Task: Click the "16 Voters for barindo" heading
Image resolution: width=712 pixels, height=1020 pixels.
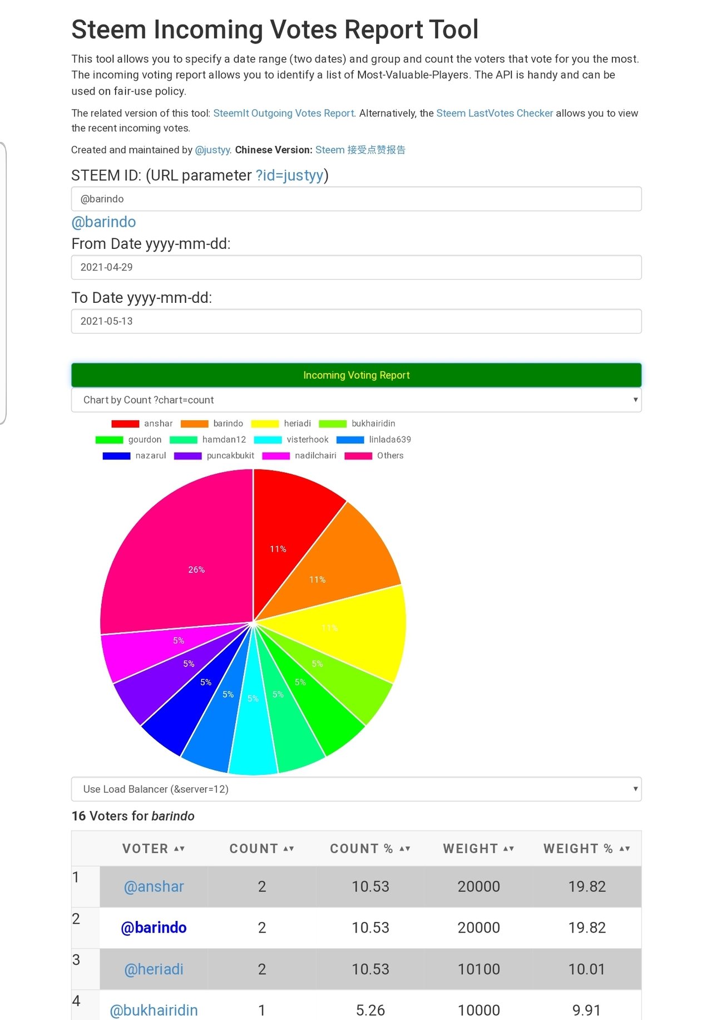Action: 133,816
